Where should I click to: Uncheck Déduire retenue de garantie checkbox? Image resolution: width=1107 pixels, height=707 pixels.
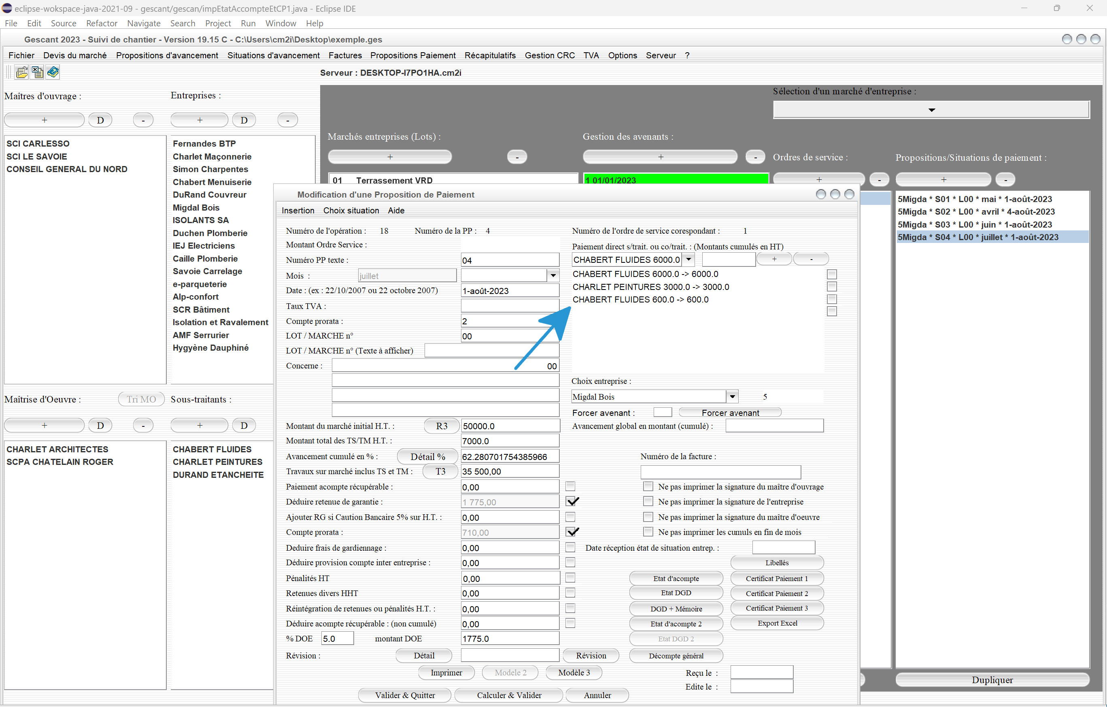pos(571,501)
